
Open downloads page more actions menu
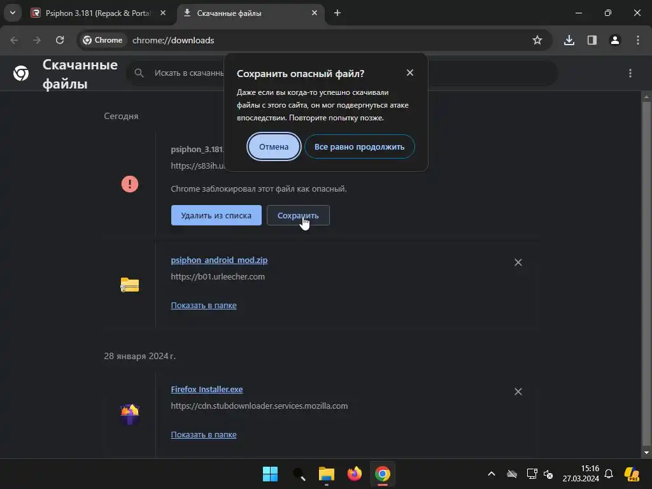pyautogui.click(x=630, y=73)
